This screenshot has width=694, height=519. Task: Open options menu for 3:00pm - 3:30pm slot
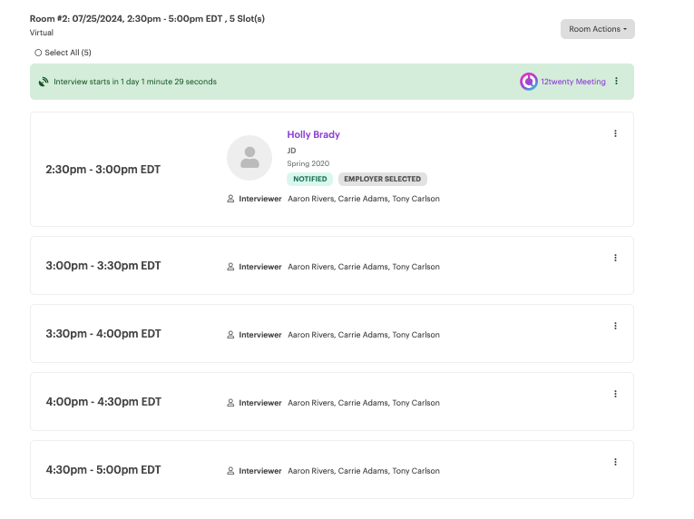tap(615, 258)
